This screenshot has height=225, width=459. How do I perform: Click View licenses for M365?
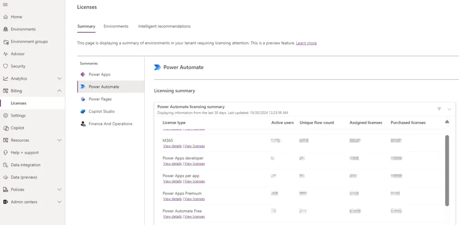tap(195, 146)
